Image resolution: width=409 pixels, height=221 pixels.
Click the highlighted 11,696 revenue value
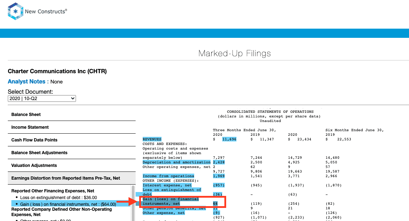pos(229,139)
